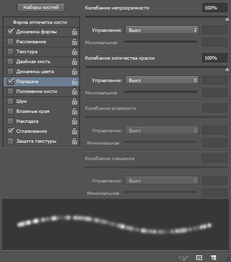This screenshot has width=231, height=262.
Task: Toggle the Текстура lock icon
Action: (x=75, y=52)
